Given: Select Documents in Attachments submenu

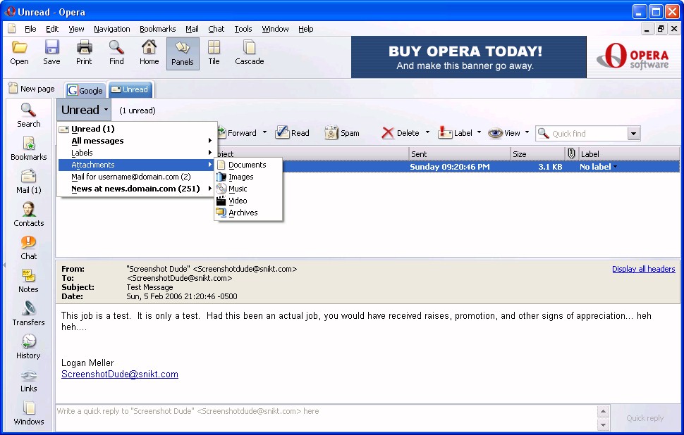Looking at the screenshot, I should (247, 165).
